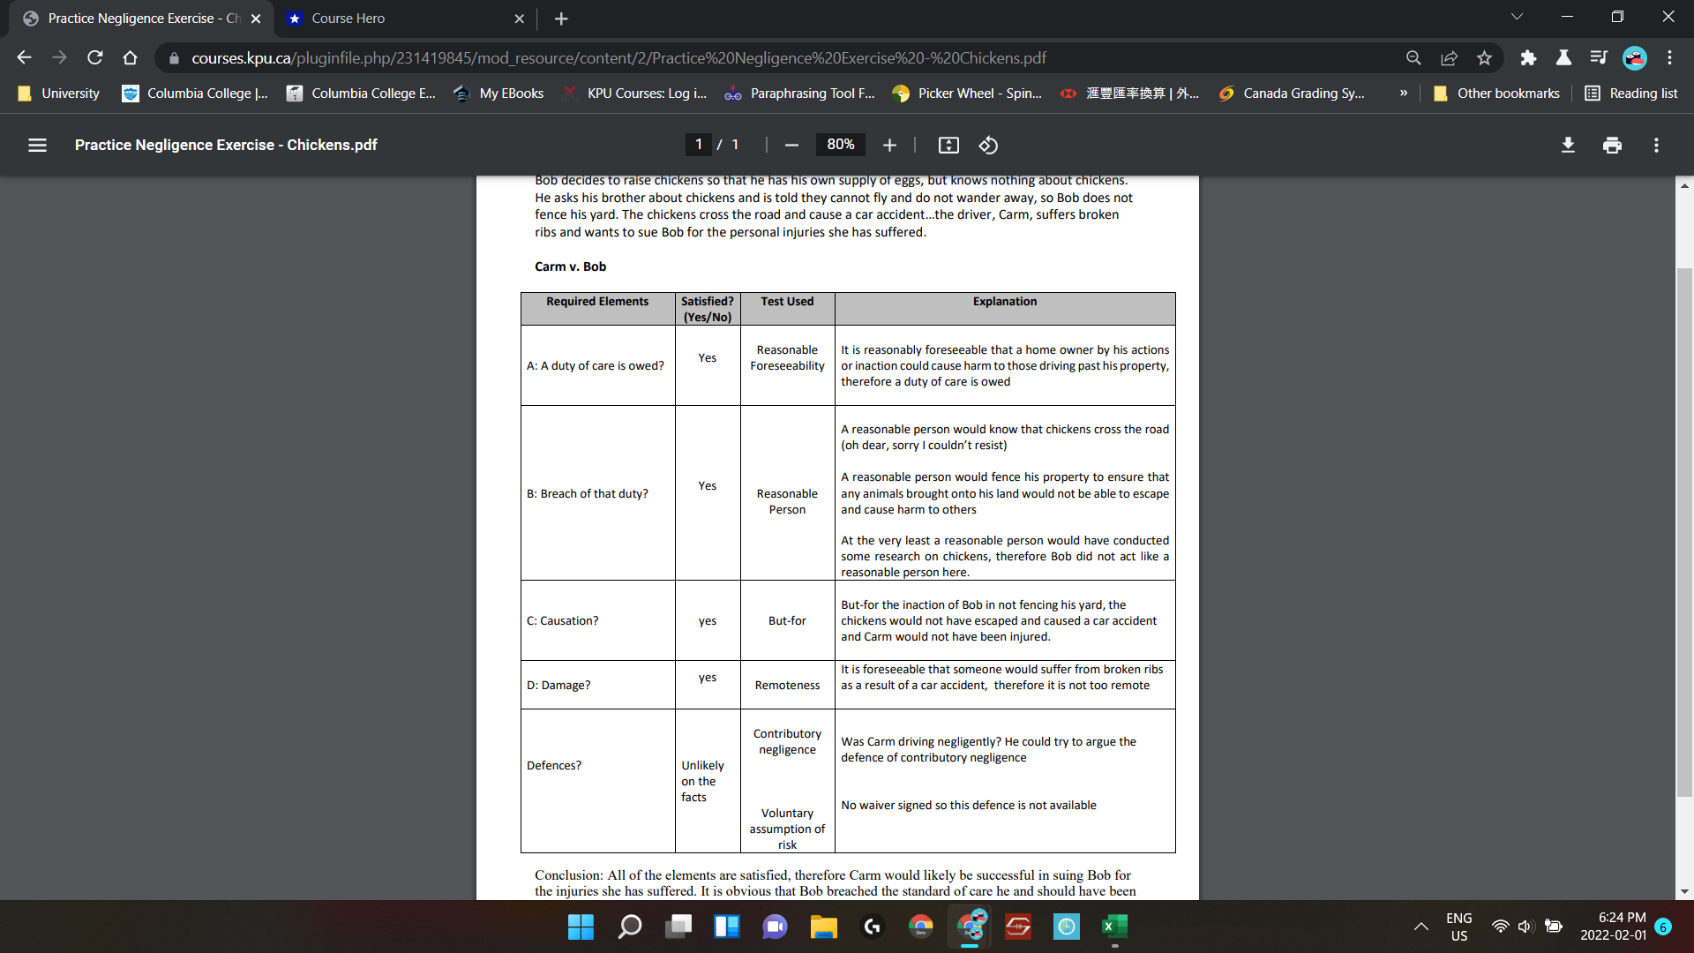The width and height of the screenshot is (1694, 953).
Task: Share the current page
Action: coord(1449,57)
